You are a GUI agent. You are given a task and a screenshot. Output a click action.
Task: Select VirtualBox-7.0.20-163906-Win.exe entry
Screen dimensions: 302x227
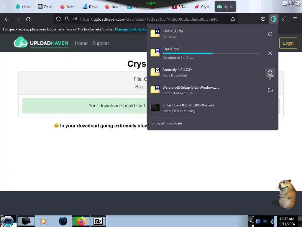[x=213, y=108]
